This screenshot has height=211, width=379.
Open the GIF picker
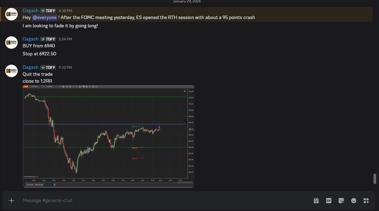tap(329, 201)
